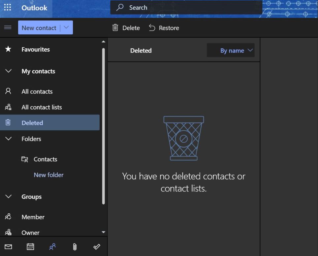The image size is (318, 256).
Task: Click the New contact button
Action: click(39, 27)
